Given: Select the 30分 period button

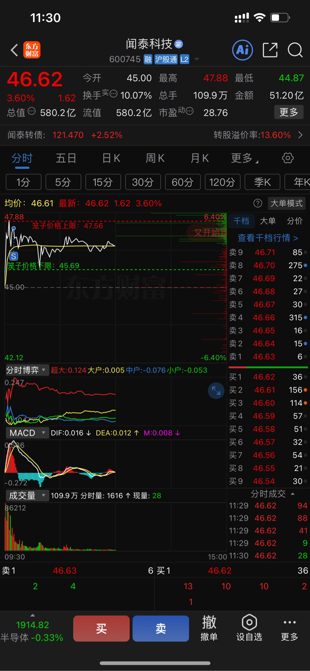Looking at the screenshot, I should coord(143,182).
